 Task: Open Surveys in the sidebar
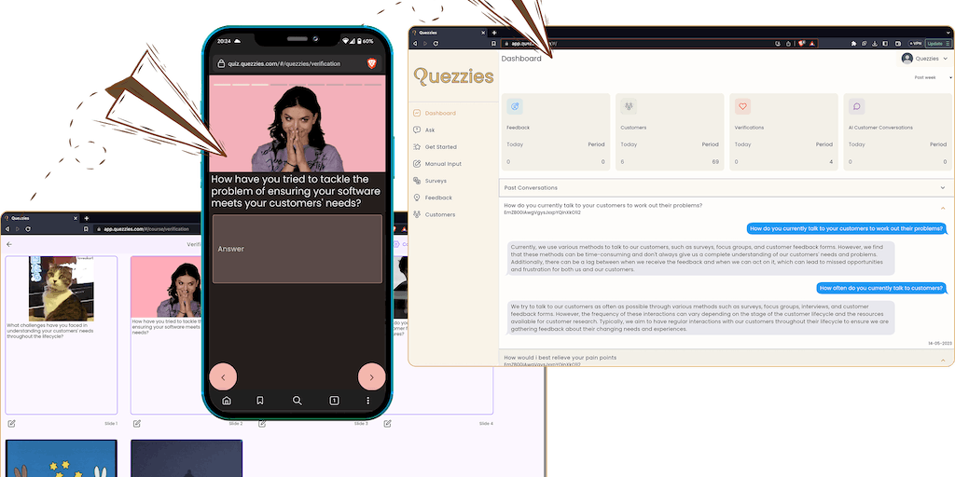(x=430, y=181)
